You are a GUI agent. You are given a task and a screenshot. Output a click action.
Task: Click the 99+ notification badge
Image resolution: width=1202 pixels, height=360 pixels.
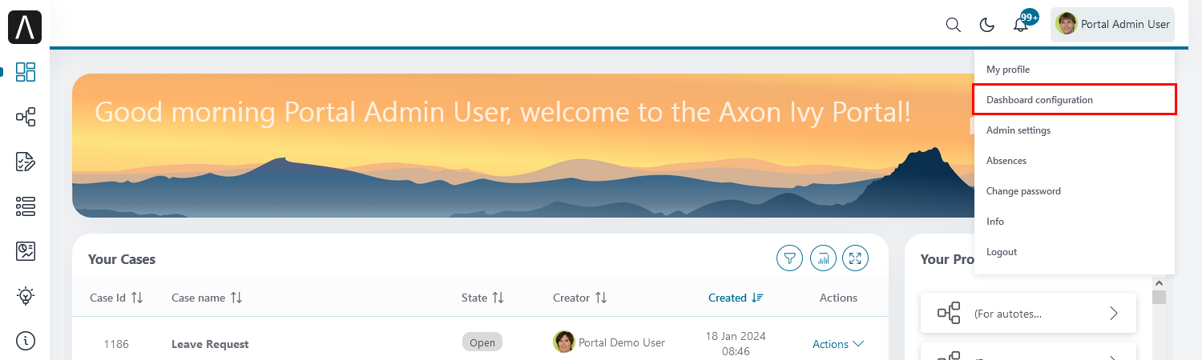click(x=1030, y=17)
